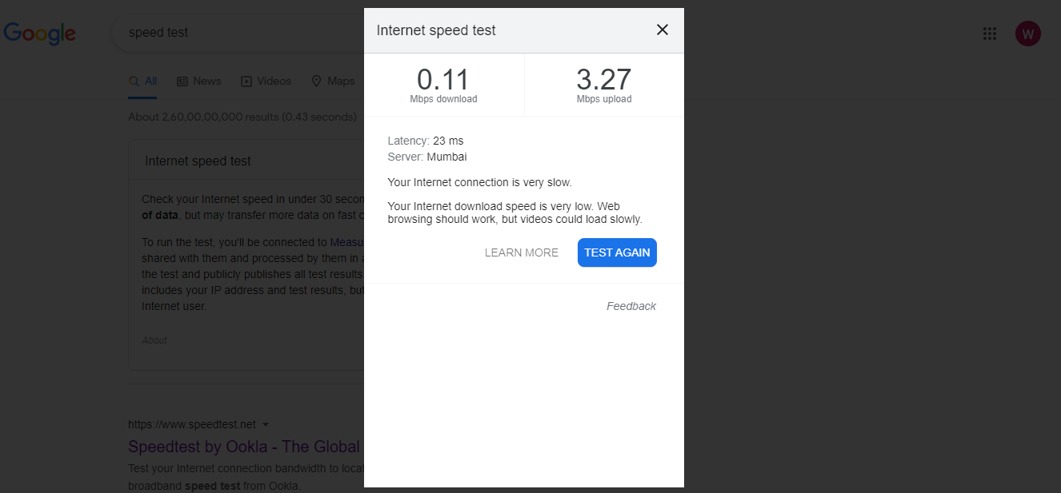
Task: Click the 3.27 Mbps upload value
Action: click(x=603, y=81)
